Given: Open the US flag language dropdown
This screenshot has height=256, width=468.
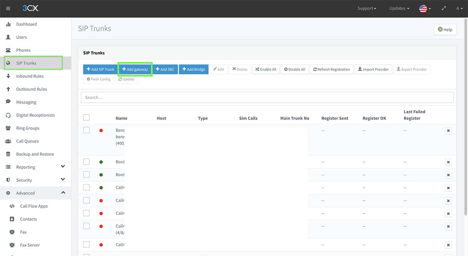Looking at the screenshot, I should point(425,9).
